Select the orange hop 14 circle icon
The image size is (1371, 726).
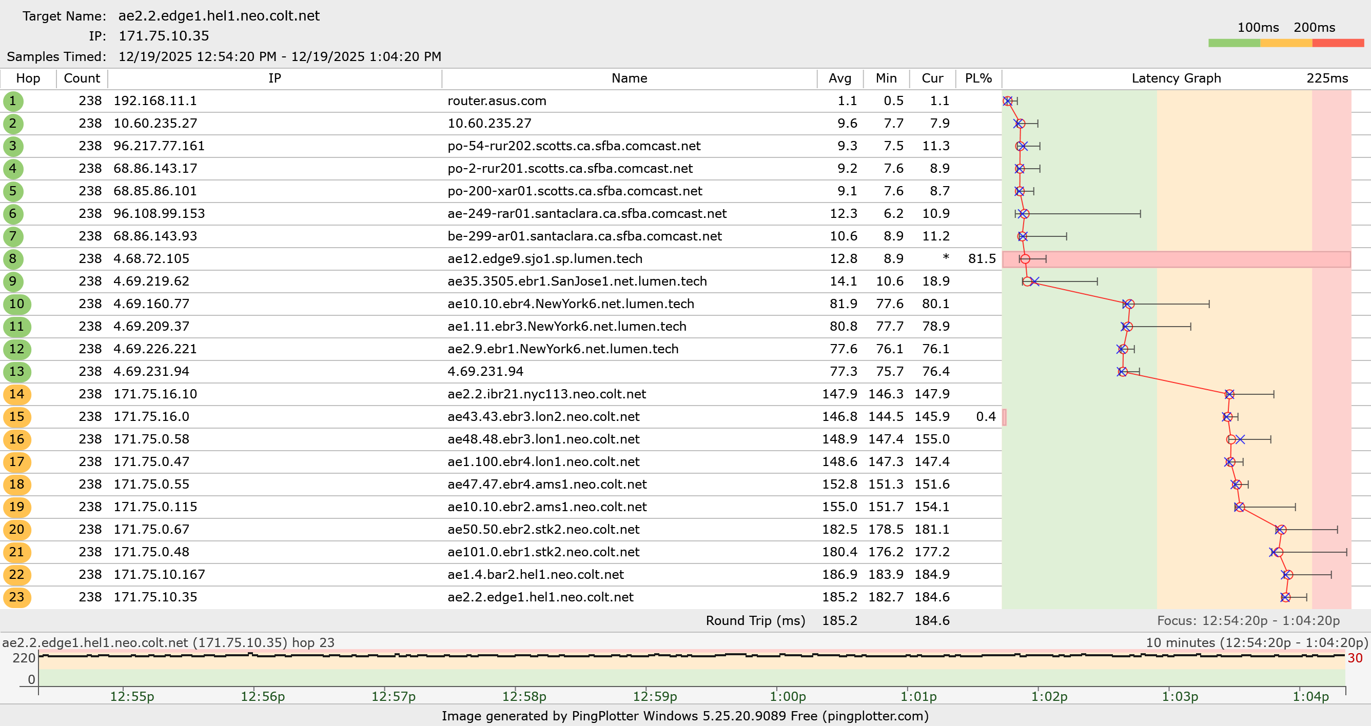tap(16, 394)
